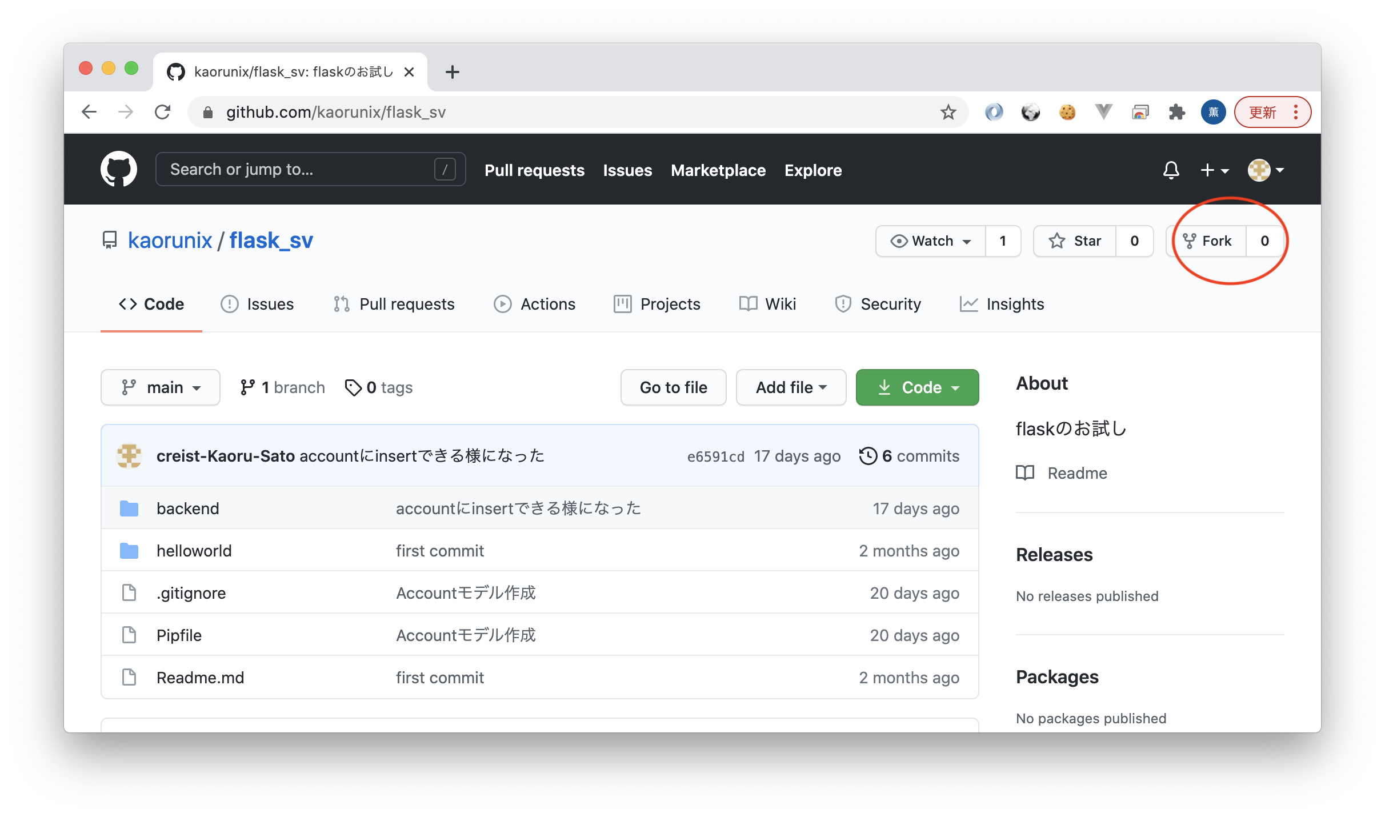This screenshot has width=1385, height=817.
Task: Open the Chrome extensions puzzle icon
Action: point(1176,112)
